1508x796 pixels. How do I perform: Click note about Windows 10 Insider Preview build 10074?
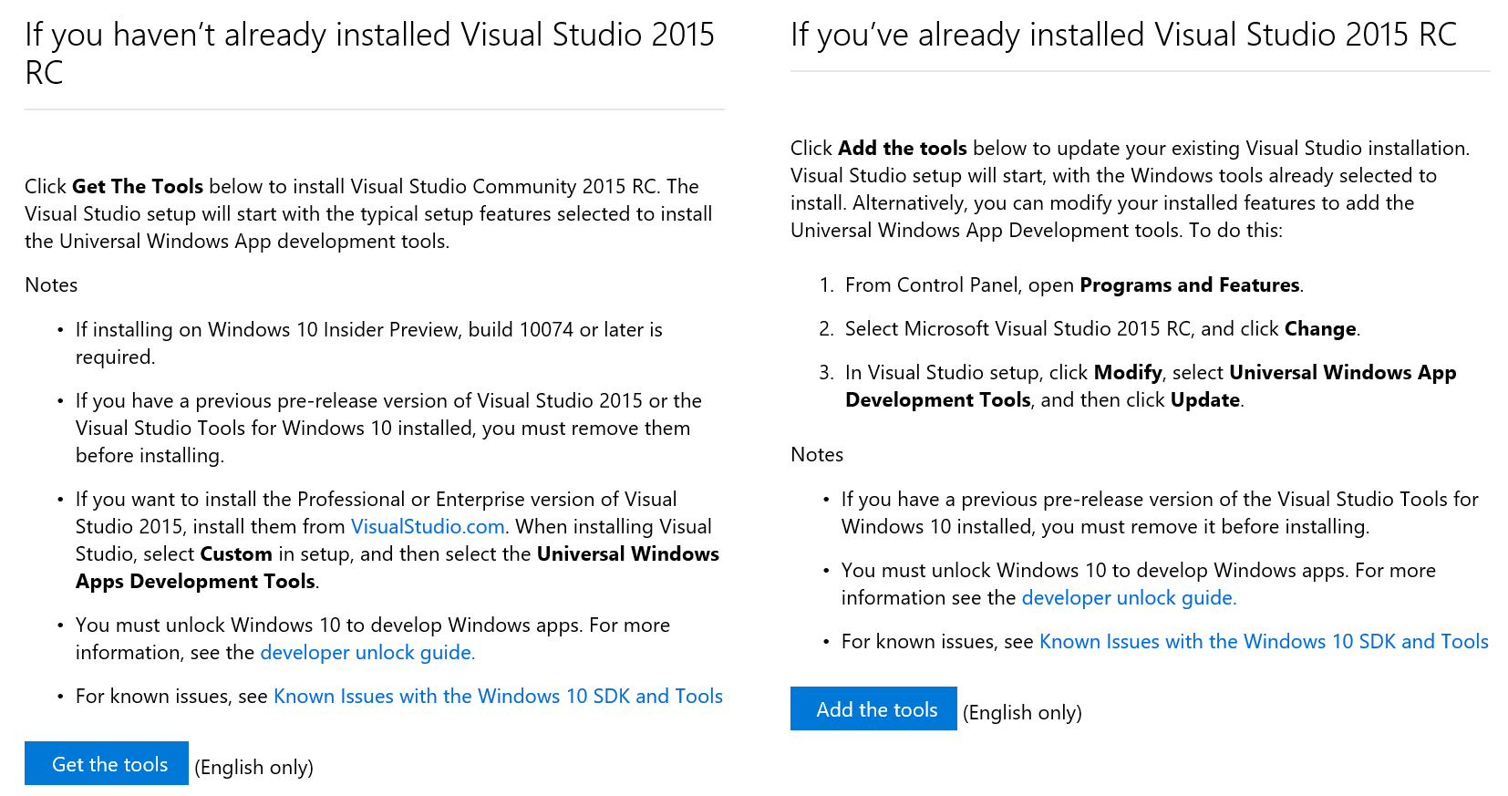pos(369,343)
